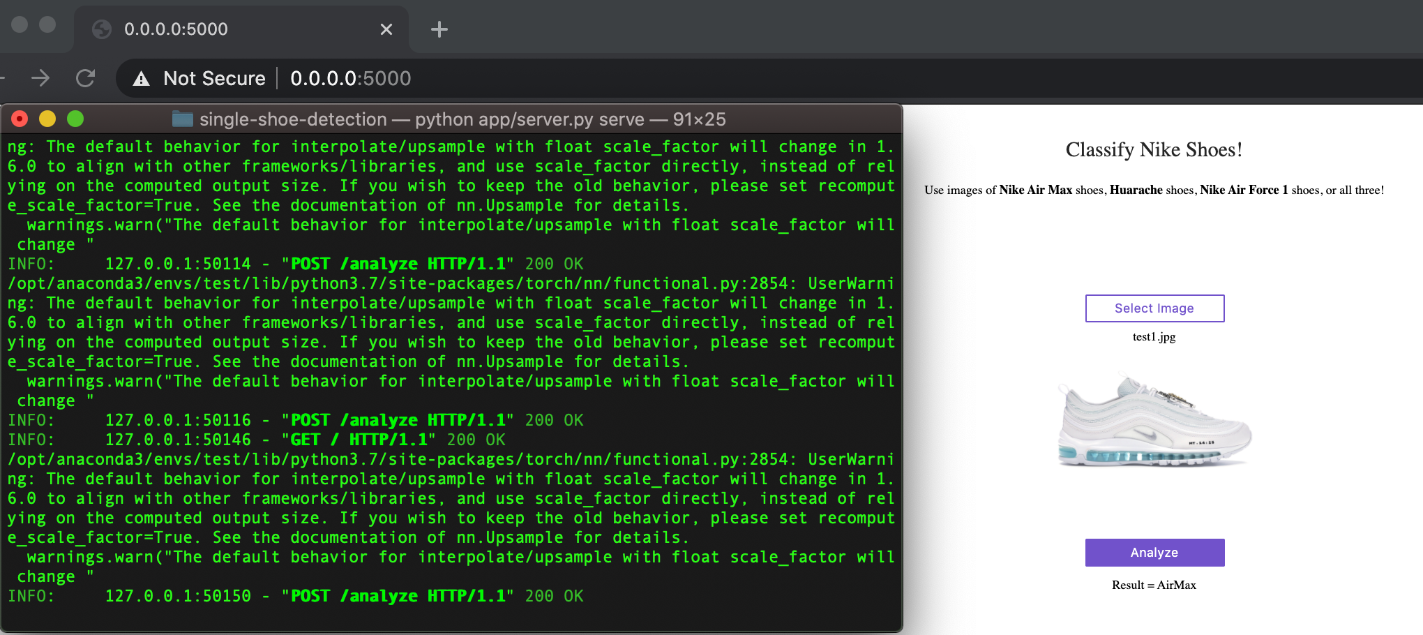Click the GET / HTTP/1.1 log line
1423x635 pixels.
[x=257, y=440]
